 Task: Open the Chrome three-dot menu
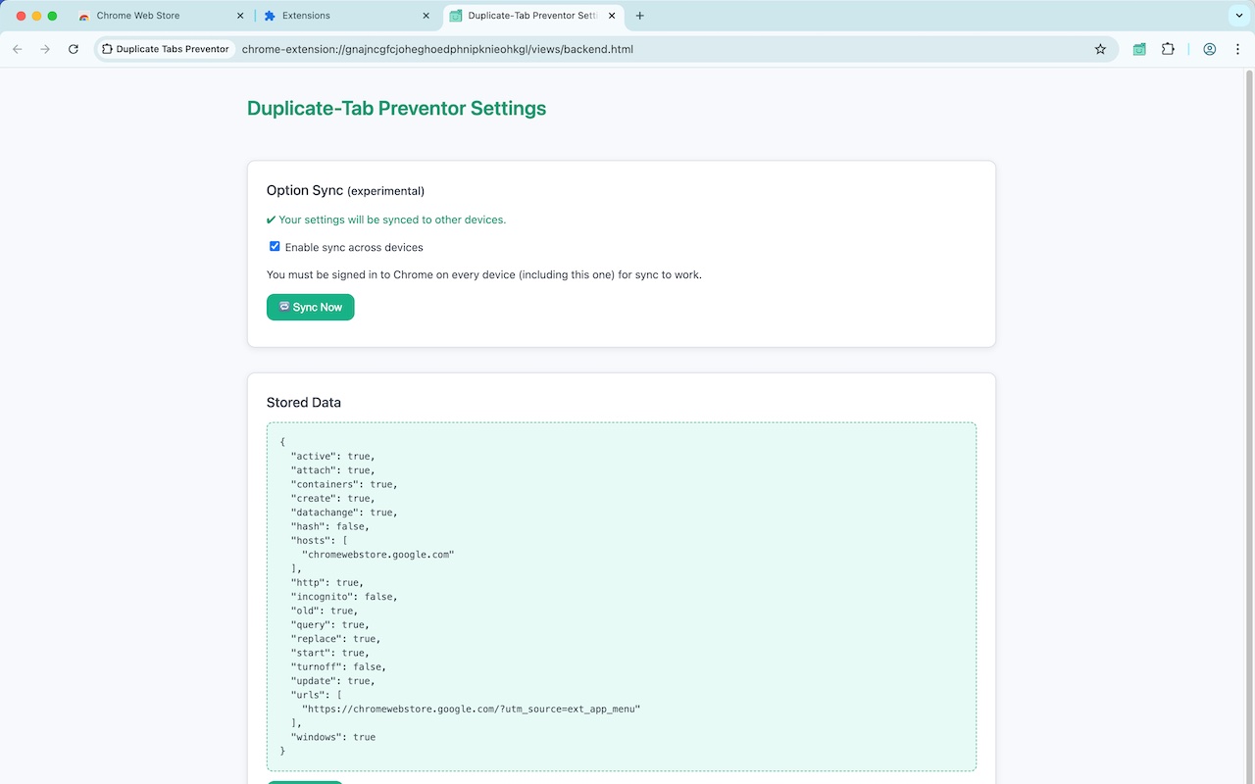pyautogui.click(x=1236, y=49)
